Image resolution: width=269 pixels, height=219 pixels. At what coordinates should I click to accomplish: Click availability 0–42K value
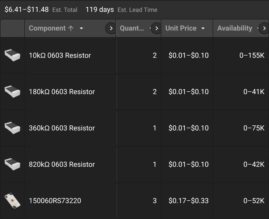[254, 165]
